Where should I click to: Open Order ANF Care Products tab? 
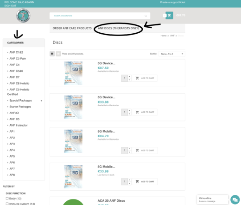[72, 28]
